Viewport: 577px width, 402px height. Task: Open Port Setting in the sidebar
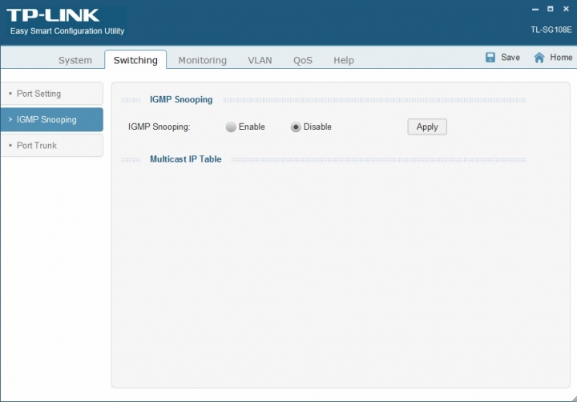(x=51, y=94)
